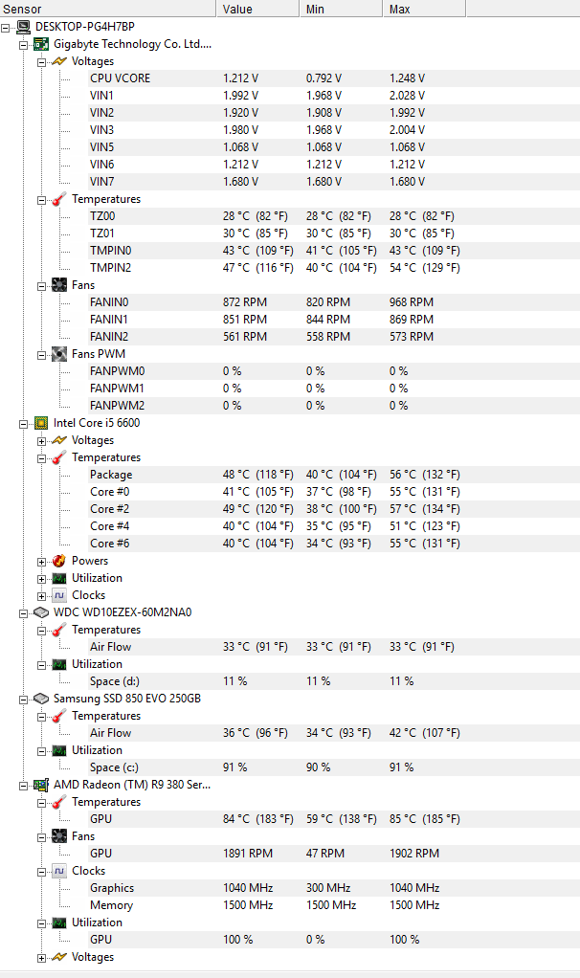Click the Clocks icon under Intel Core i5
Screen dimensions: 580x978
pyautogui.click(x=59, y=595)
